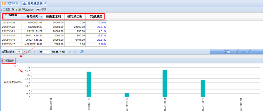Refresh the table with the refresh icon

[x=82, y=52]
